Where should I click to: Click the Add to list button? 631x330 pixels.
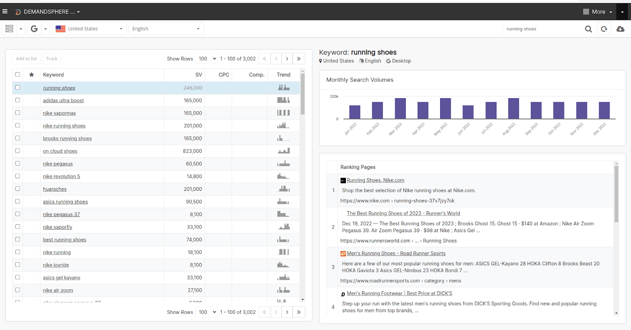26,59
